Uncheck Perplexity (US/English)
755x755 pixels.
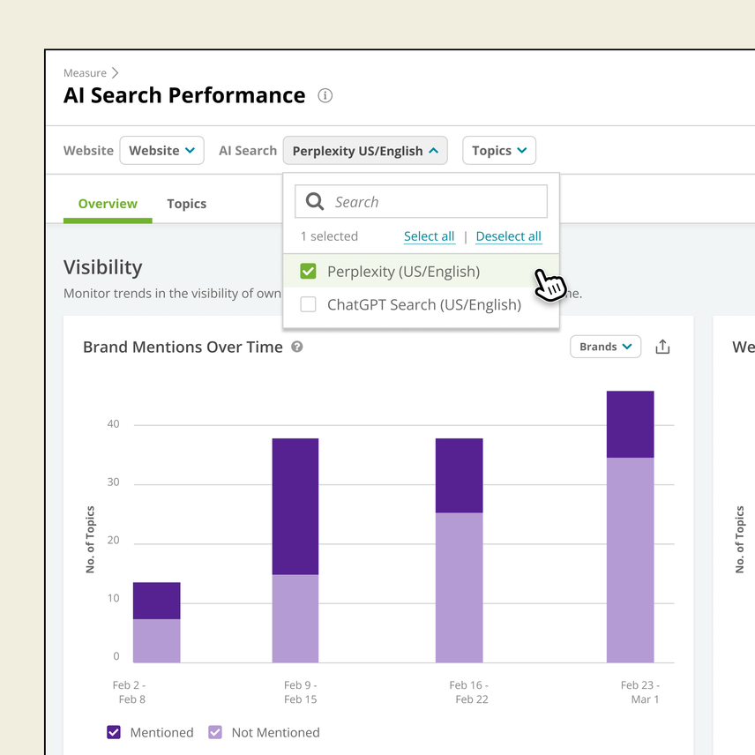[308, 271]
